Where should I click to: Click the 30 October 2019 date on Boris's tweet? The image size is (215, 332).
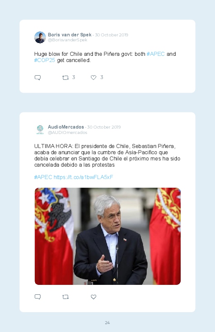[x=111, y=35]
